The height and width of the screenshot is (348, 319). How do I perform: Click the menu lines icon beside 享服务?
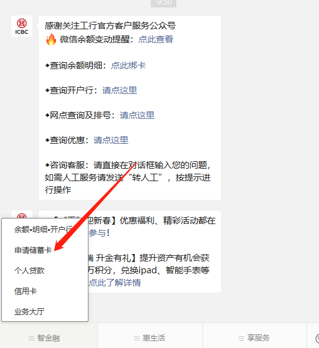tap(241, 338)
